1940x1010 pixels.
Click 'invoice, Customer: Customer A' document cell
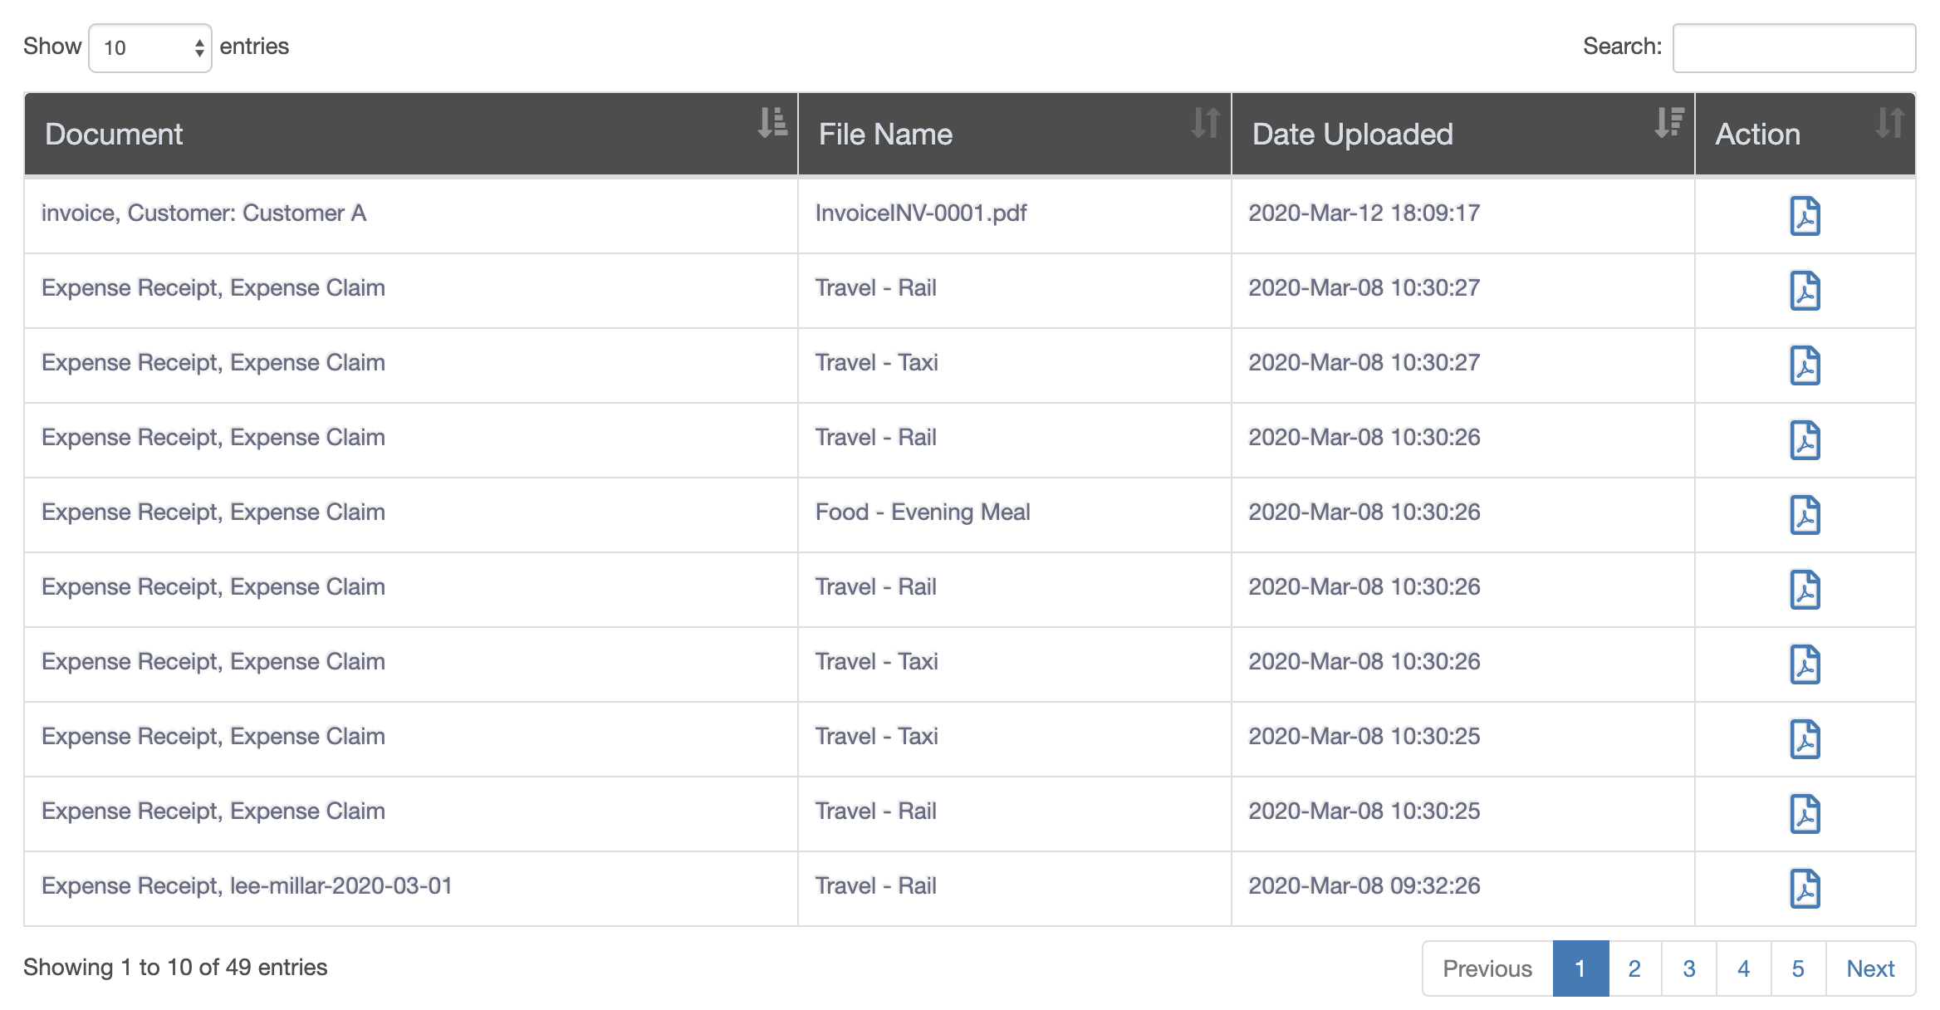coord(203,213)
